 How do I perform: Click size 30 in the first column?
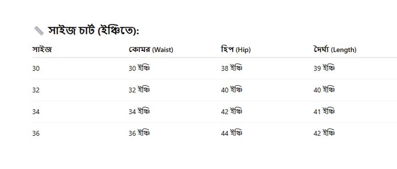click(x=36, y=68)
